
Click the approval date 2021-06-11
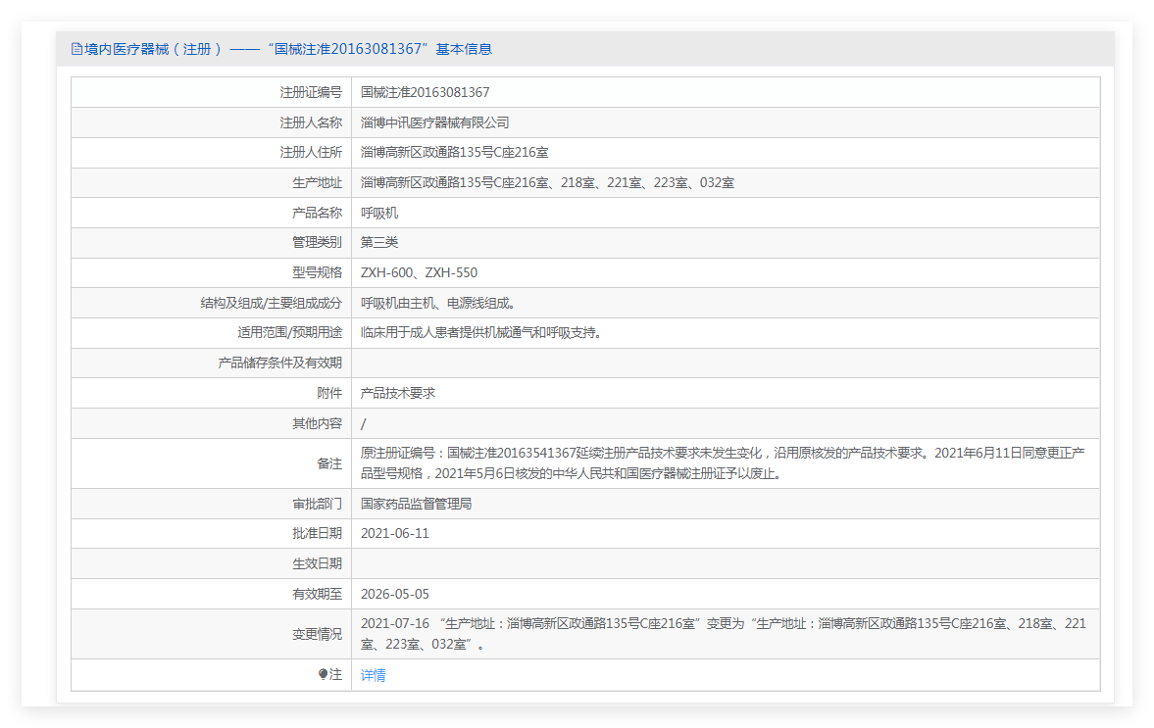(x=394, y=533)
